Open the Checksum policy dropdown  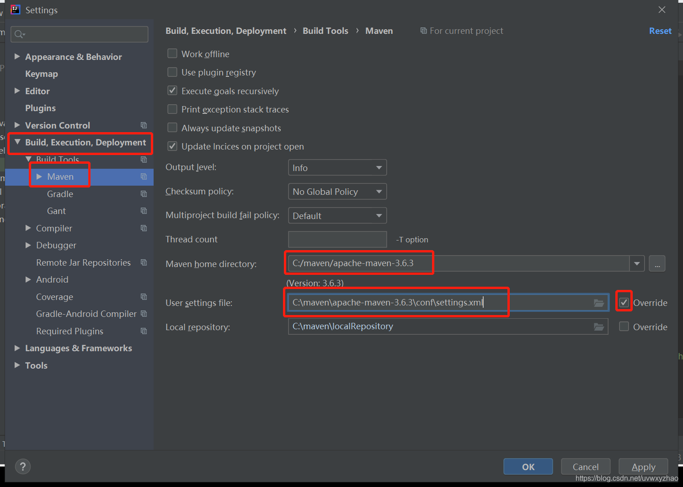tap(337, 191)
